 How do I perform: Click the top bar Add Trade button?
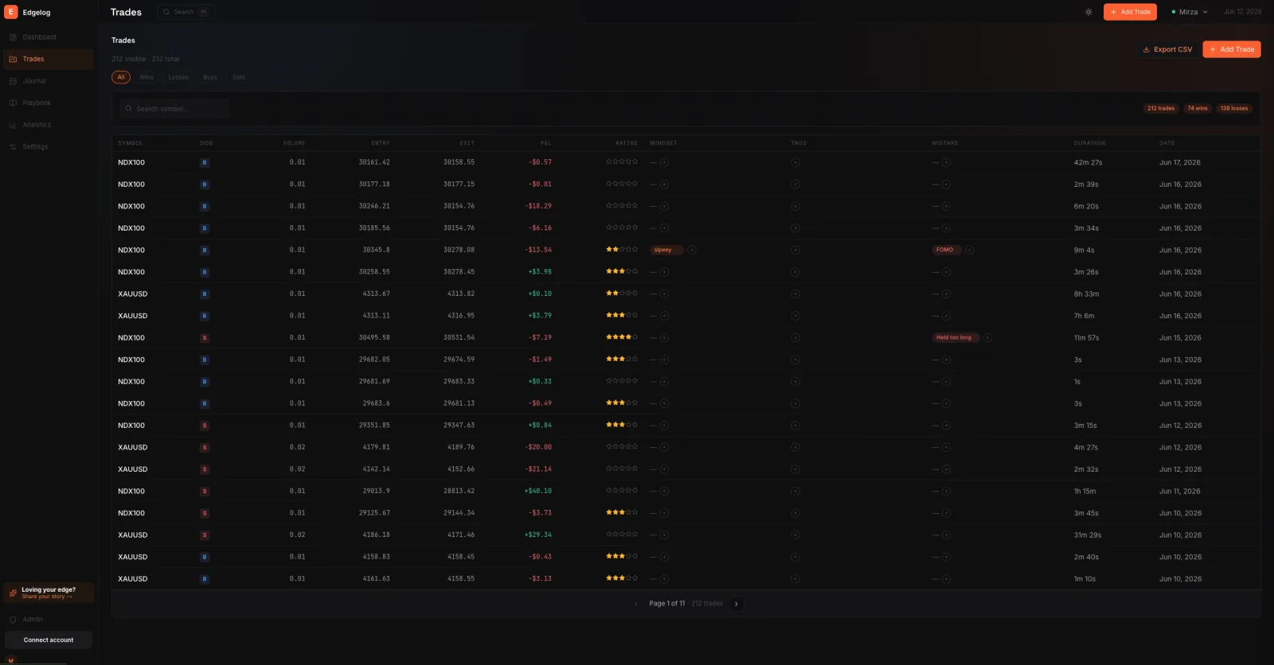click(x=1130, y=12)
